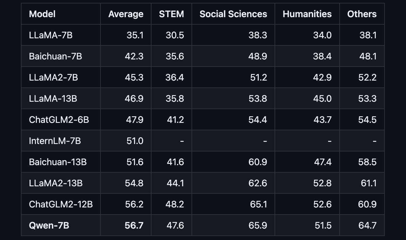Click InternLM-7B's 51.0 average value
The height and width of the screenshot is (240, 406).
pos(135,141)
